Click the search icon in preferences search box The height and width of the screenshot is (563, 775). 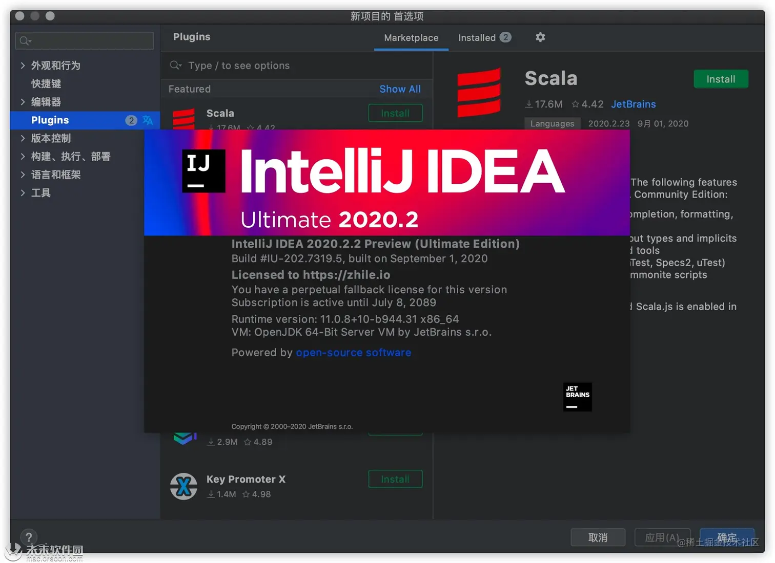pos(25,40)
